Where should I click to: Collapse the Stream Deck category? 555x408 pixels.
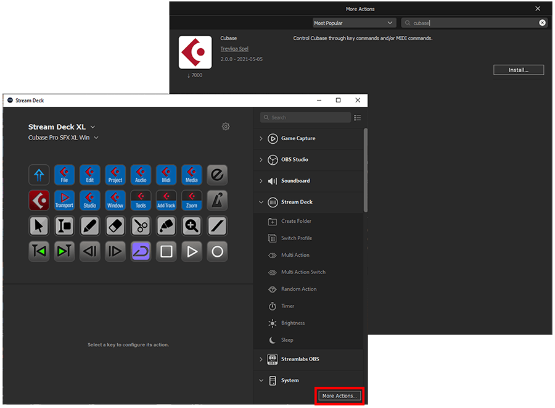[261, 202]
